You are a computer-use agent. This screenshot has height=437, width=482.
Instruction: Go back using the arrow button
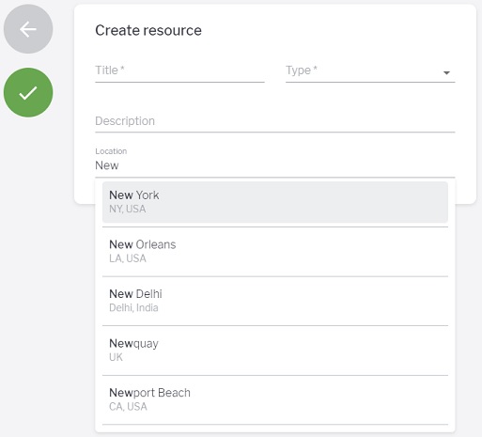pos(28,29)
